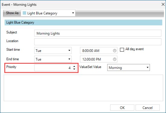Click the empty Location input field
The height and width of the screenshot is (113, 166).
coord(98,42)
